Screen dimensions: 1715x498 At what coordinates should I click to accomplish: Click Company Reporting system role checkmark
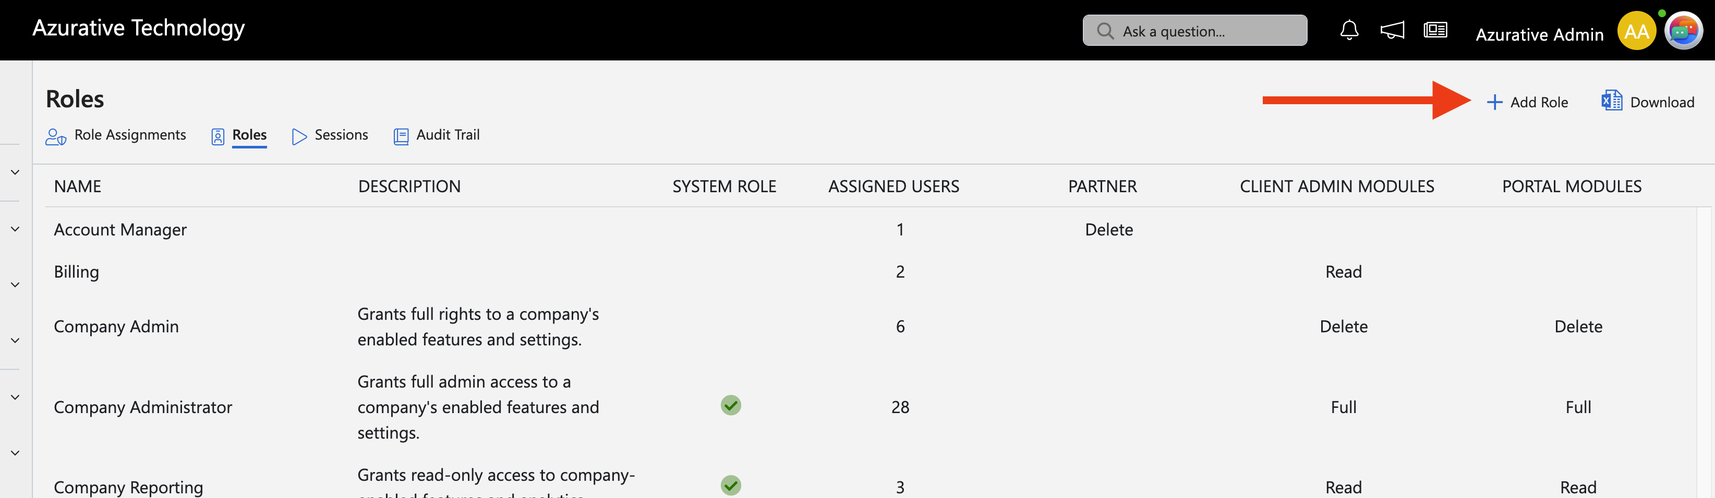coord(731,485)
